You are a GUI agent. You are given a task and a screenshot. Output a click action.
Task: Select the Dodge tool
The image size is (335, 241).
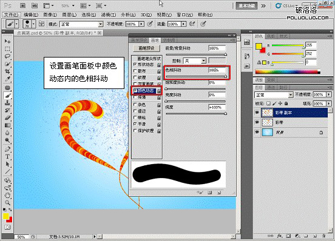click(7, 140)
